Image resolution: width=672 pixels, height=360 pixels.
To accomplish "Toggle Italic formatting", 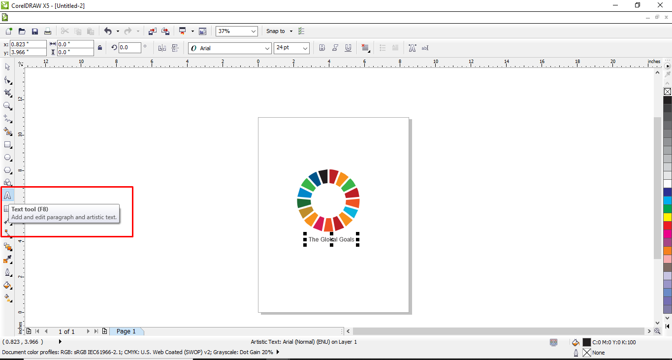I will click(x=335, y=48).
